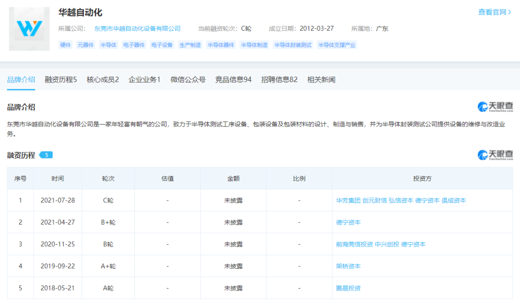Click the 时间 column header
This screenshot has width=520, height=303.
58,178
